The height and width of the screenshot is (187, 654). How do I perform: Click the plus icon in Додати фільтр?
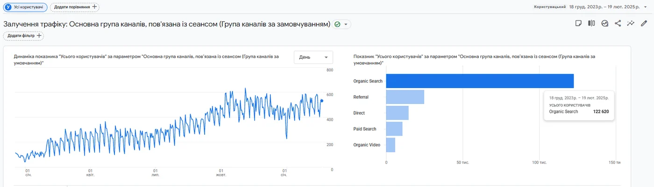(39, 35)
